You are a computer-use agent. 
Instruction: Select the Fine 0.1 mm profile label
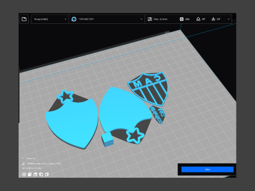pyautogui.click(x=160, y=19)
